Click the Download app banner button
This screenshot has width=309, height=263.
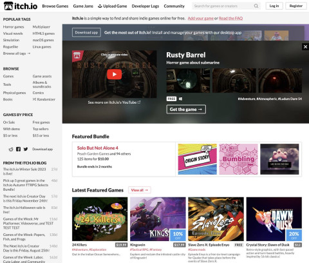(x=86, y=32)
